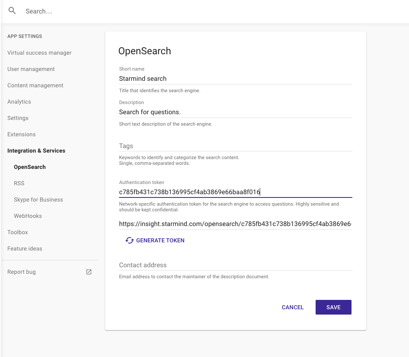Select the insight.starmind.com opensearch URL field

pos(236,224)
